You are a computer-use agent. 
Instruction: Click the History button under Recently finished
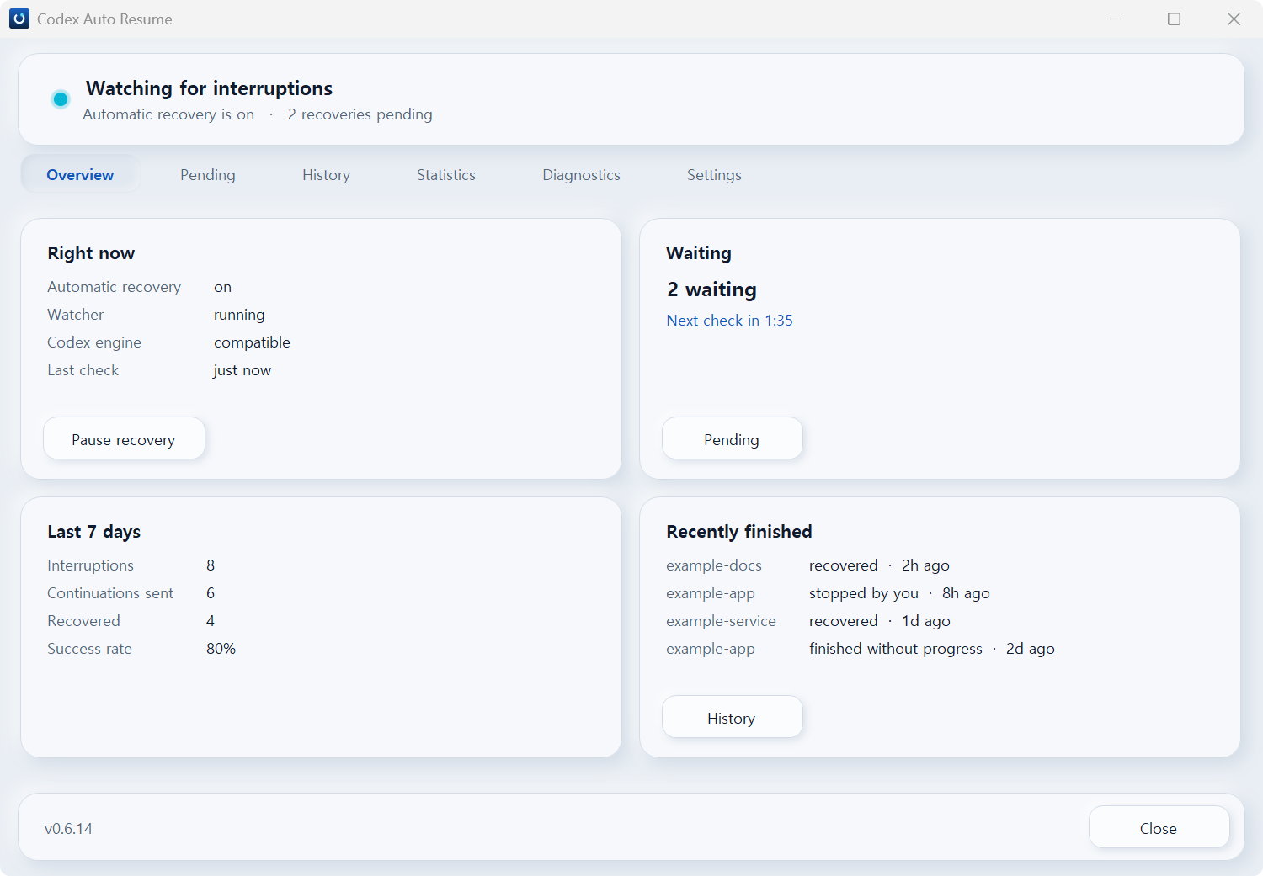click(732, 717)
